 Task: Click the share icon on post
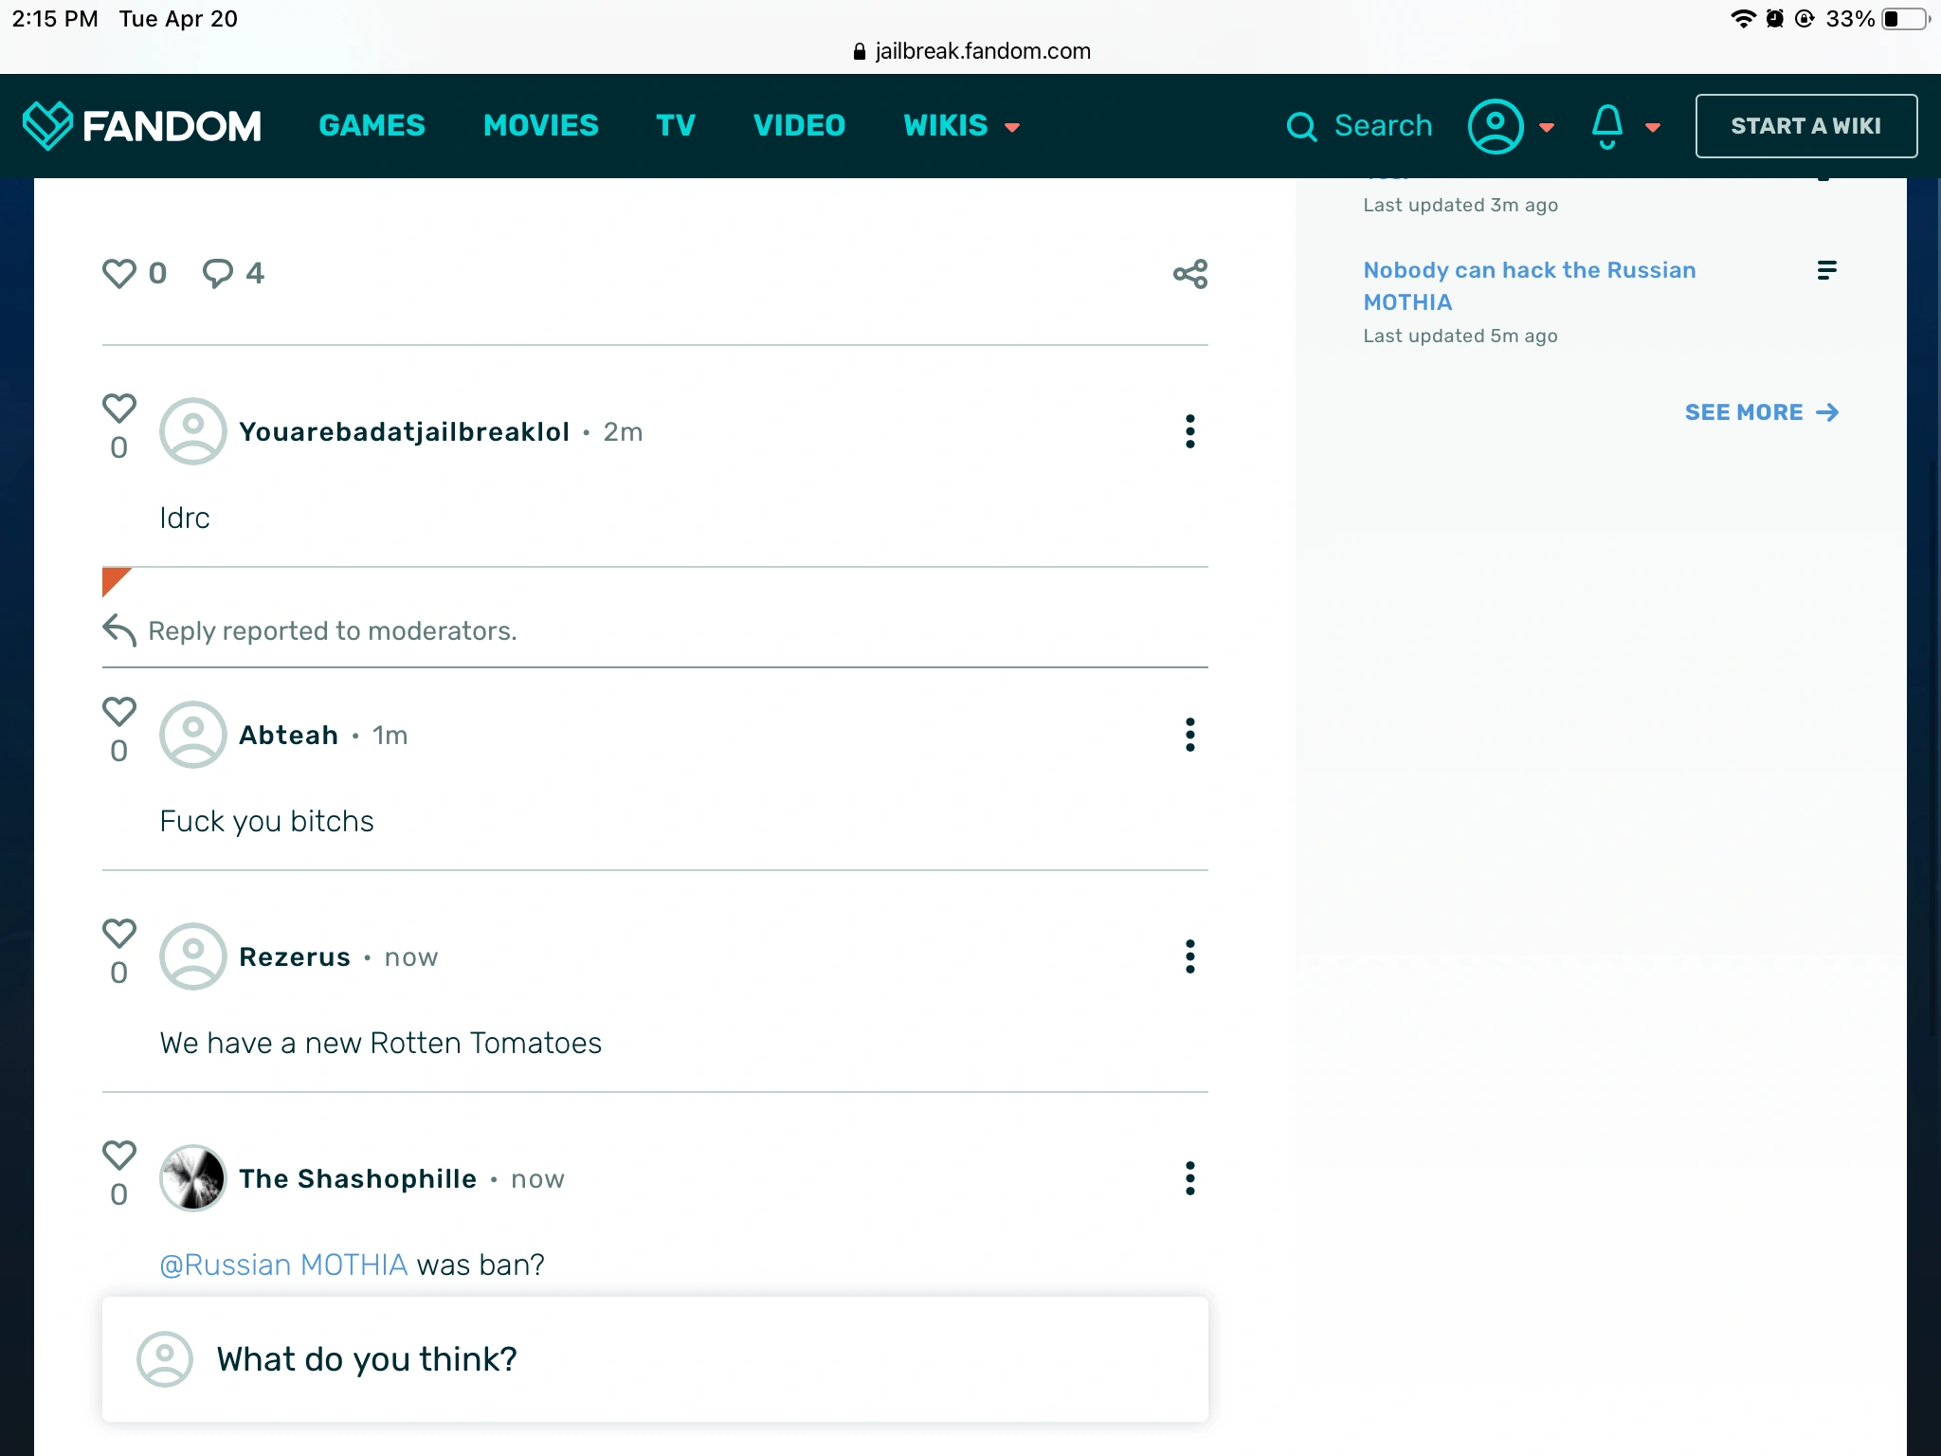[x=1189, y=274]
